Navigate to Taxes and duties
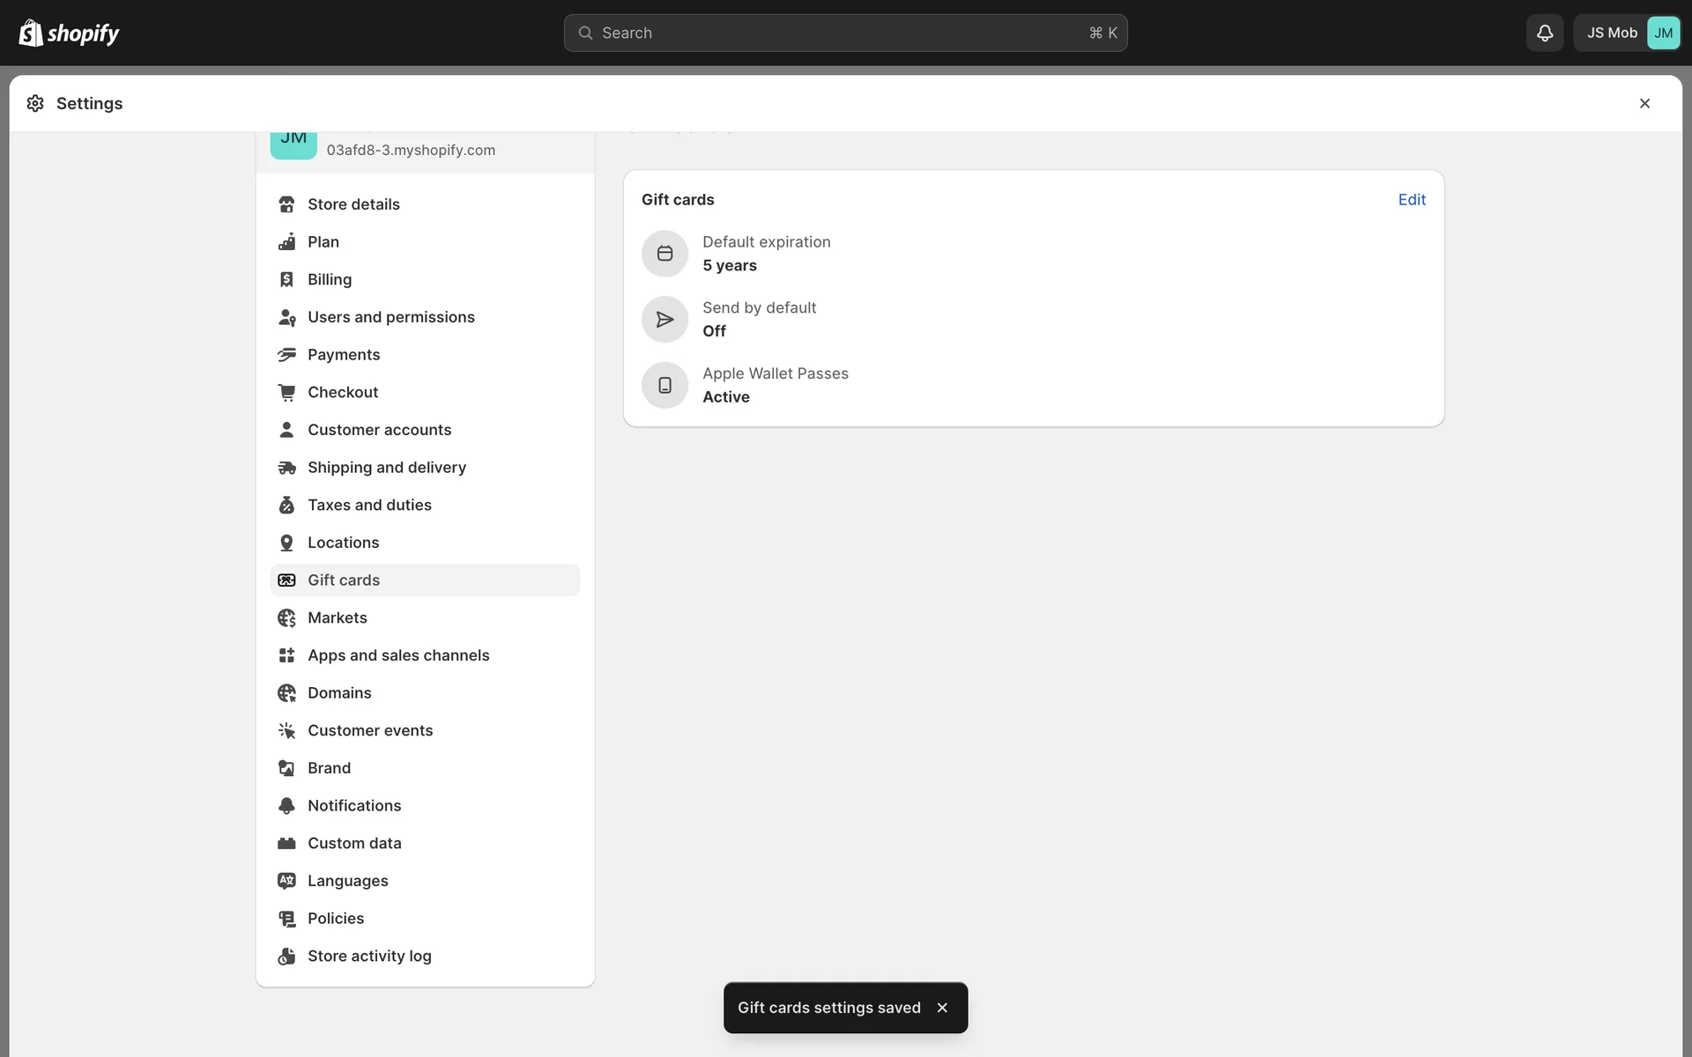 coord(369,506)
